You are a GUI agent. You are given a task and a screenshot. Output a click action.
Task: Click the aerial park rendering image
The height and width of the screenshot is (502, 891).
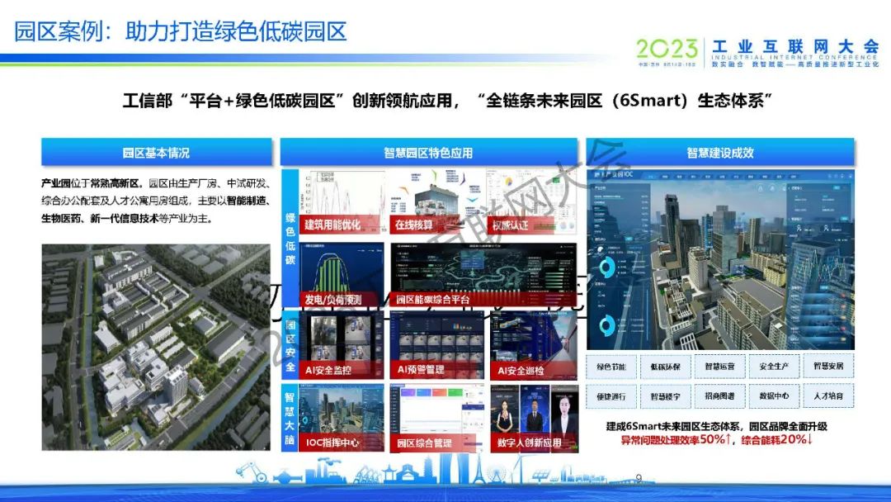point(157,347)
